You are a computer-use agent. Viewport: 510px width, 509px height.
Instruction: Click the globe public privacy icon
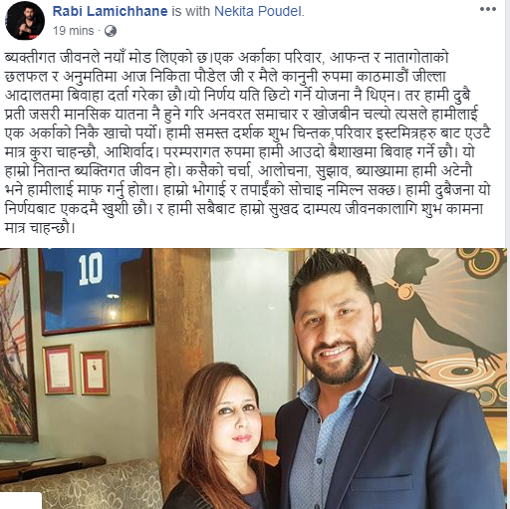(111, 31)
